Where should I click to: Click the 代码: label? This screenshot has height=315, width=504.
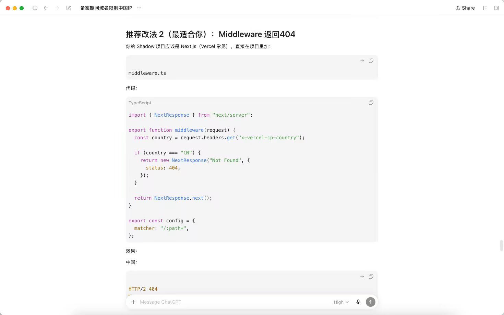[131, 88]
